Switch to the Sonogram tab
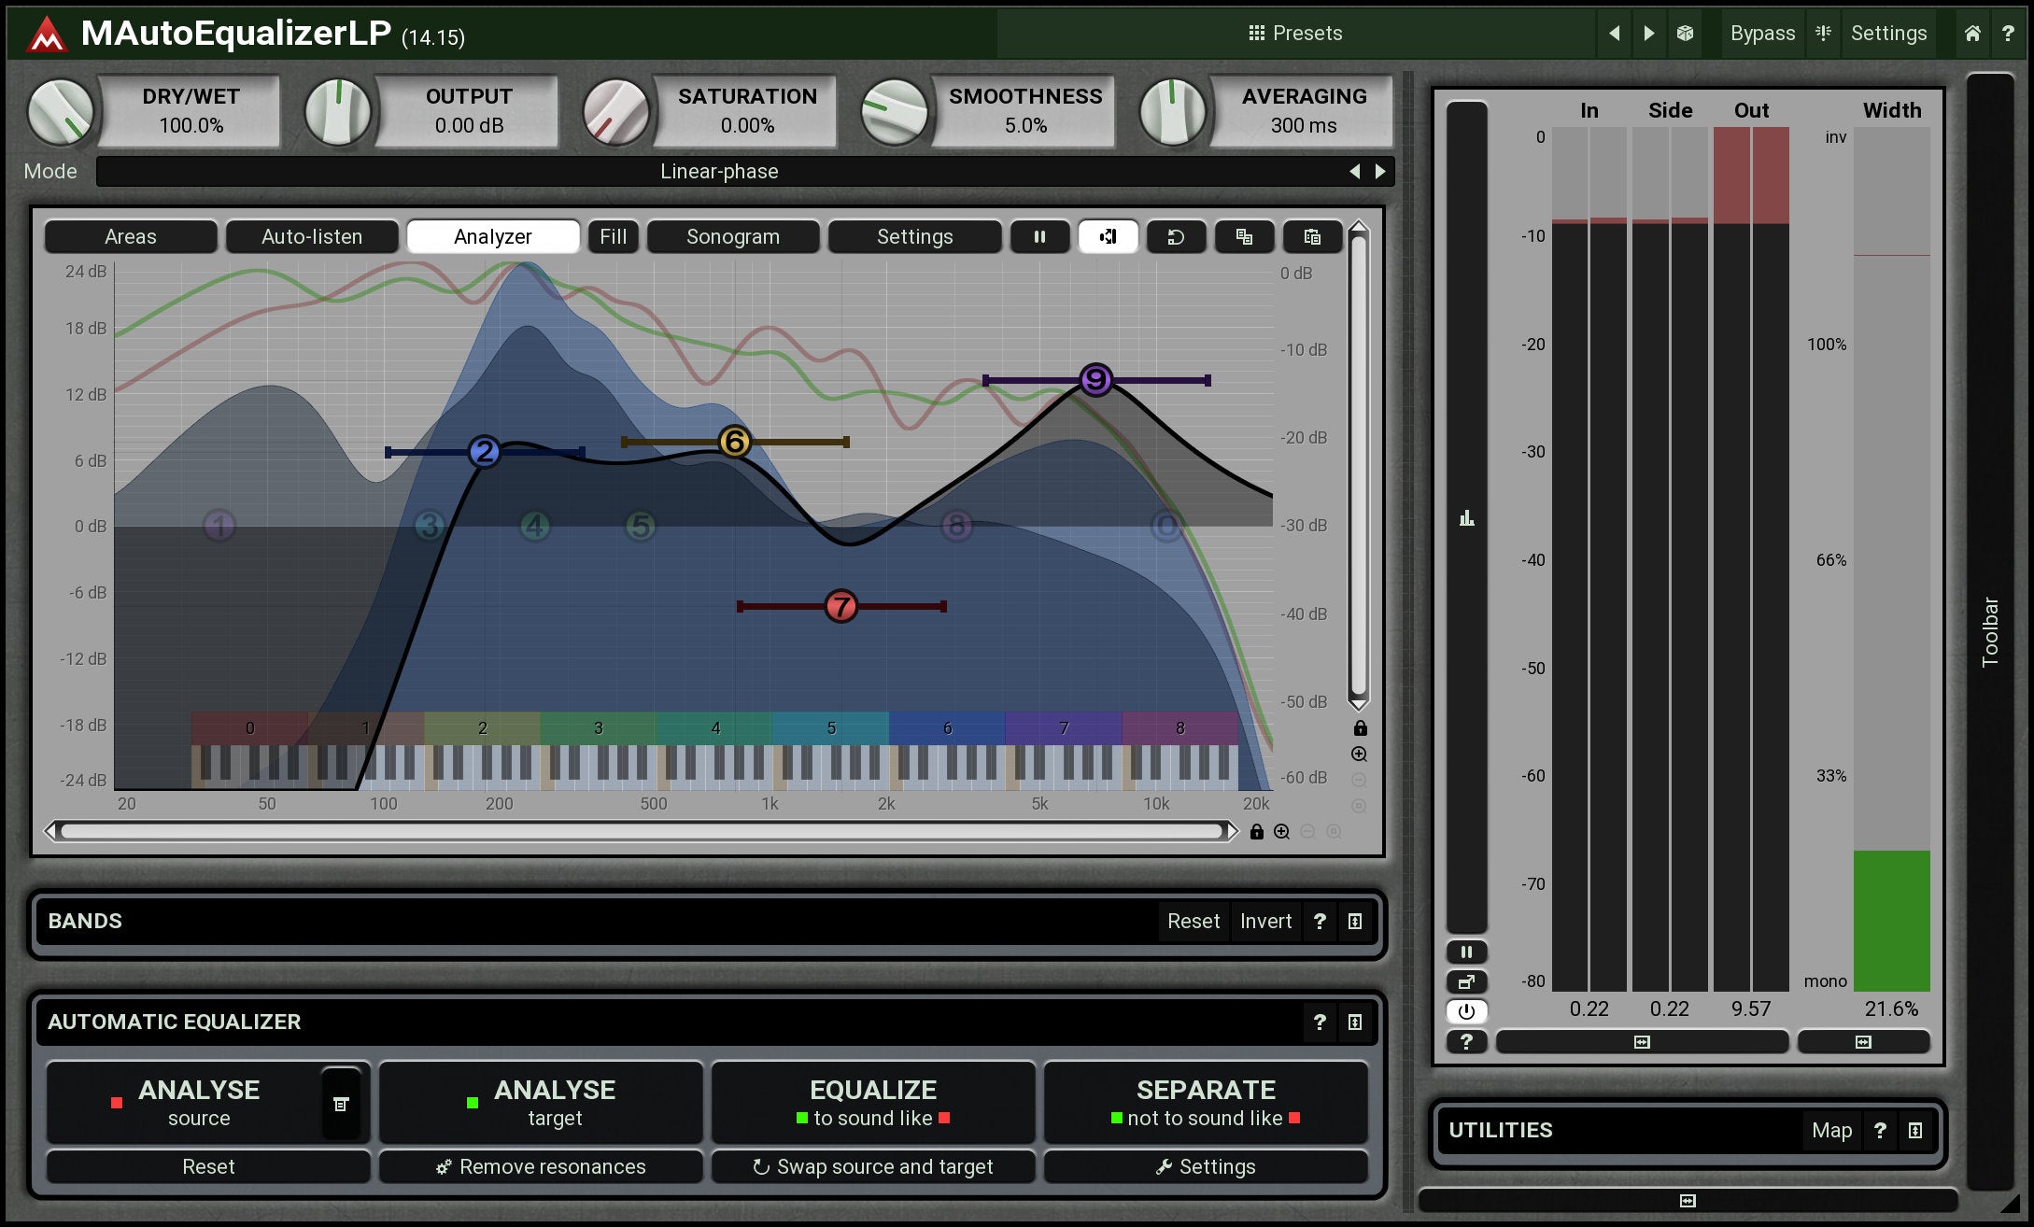2034x1227 pixels. (733, 237)
